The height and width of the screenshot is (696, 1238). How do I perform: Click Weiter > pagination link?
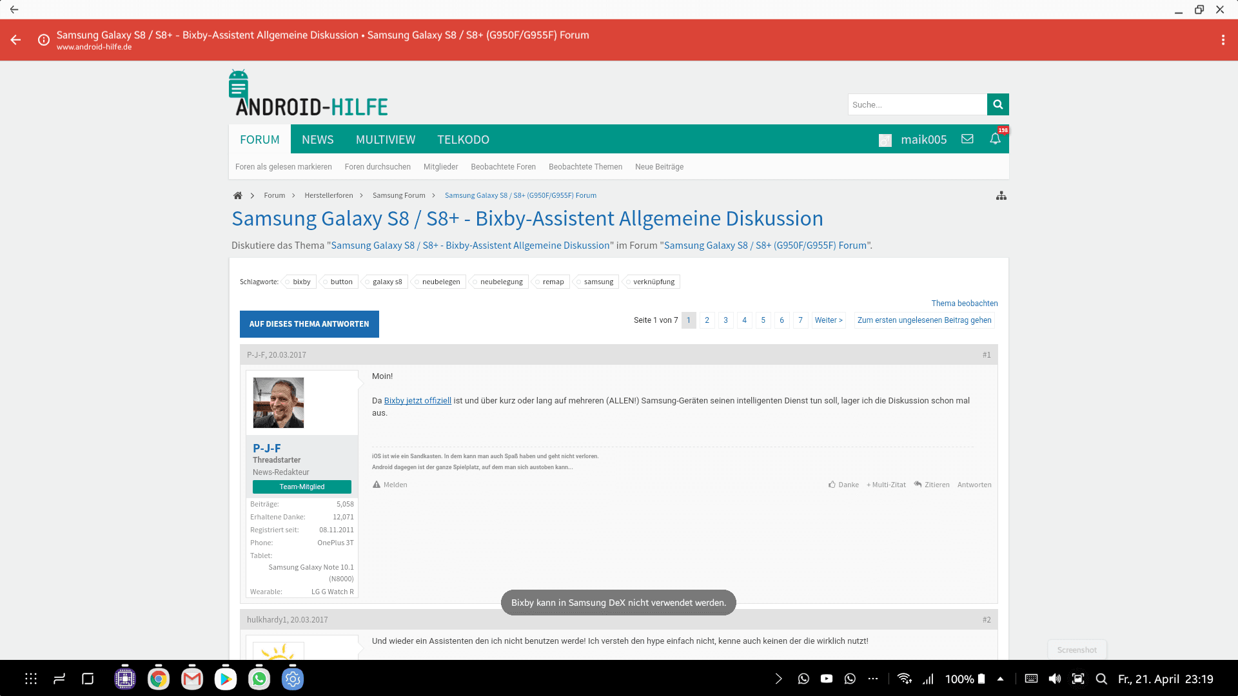click(x=829, y=320)
